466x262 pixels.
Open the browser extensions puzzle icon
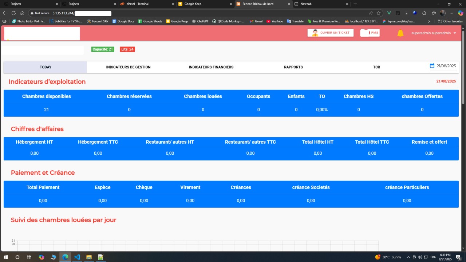point(424,13)
